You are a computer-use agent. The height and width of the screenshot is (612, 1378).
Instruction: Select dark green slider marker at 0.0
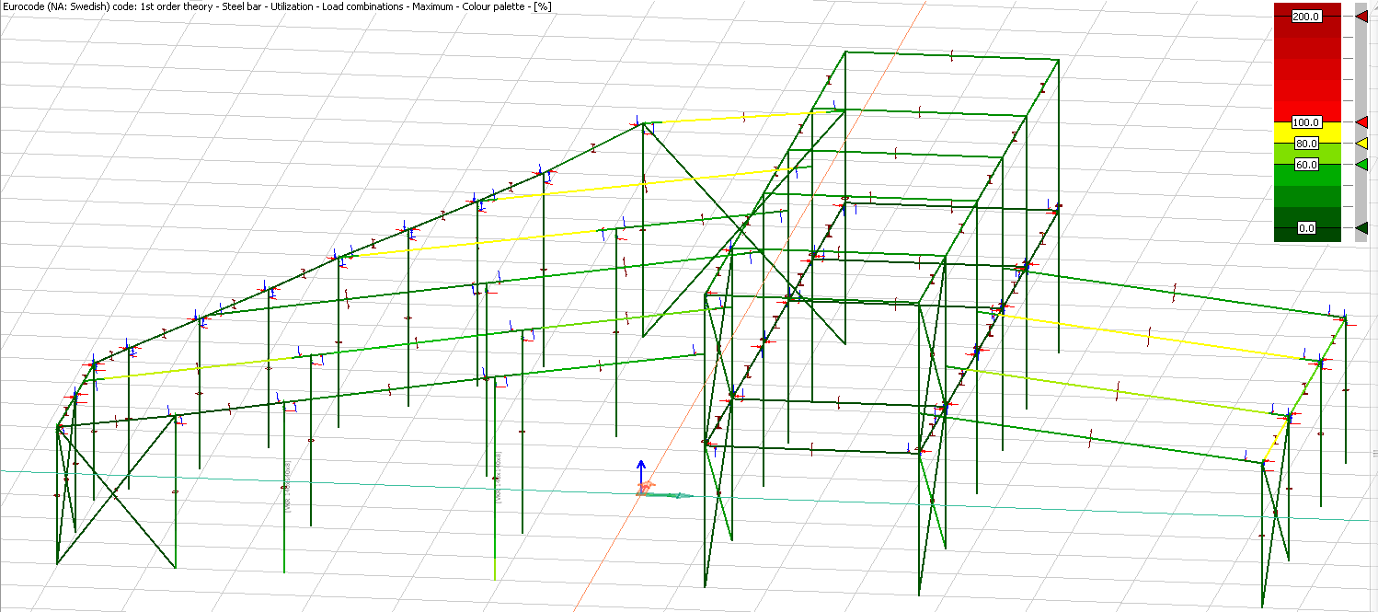[x=1361, y=228]
